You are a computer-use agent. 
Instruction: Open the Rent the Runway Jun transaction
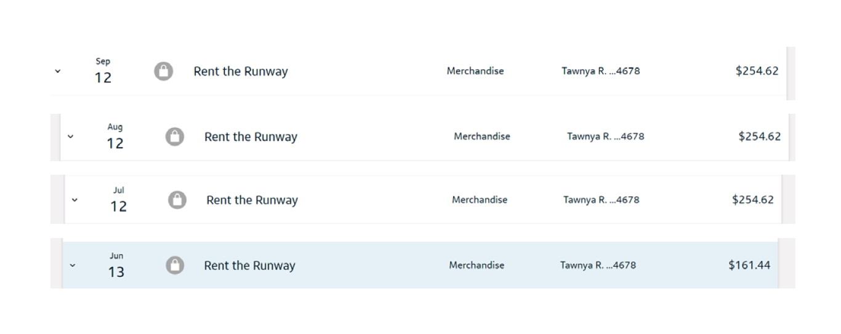(249, 266)
